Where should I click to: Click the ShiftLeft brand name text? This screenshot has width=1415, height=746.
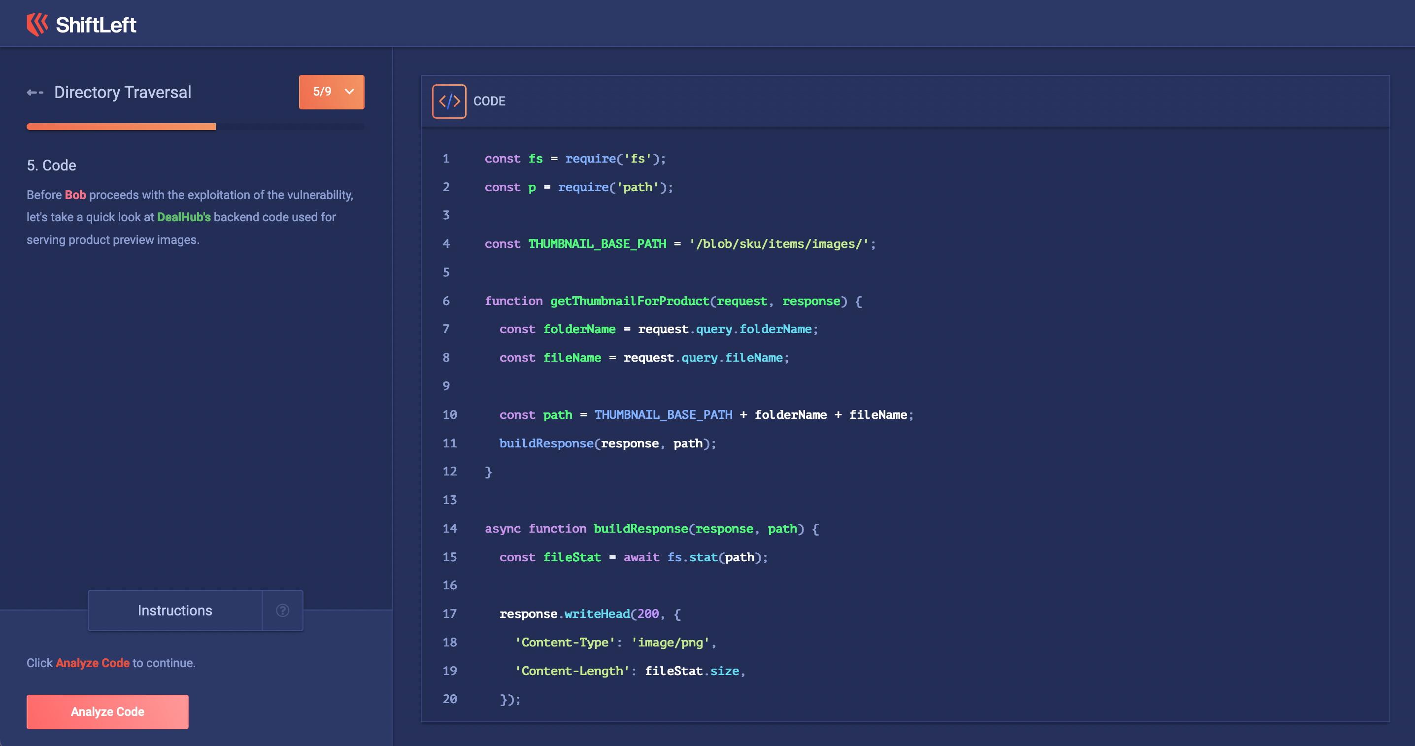96,25
